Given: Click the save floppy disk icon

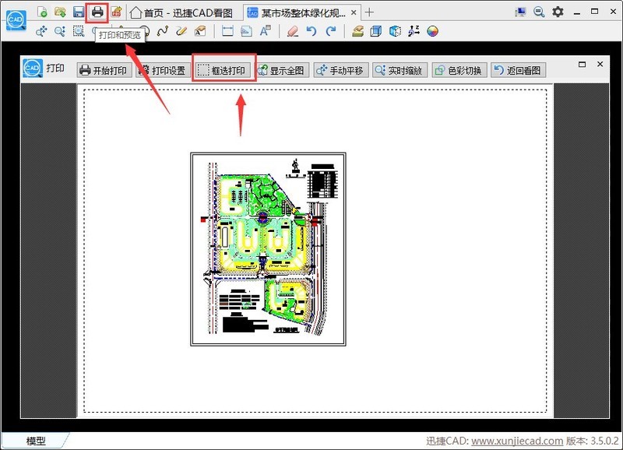Looking at the screenshot, I should [x=79, y=12].
